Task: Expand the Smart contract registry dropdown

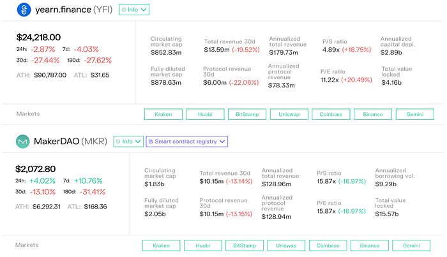Action: point(186,142)
